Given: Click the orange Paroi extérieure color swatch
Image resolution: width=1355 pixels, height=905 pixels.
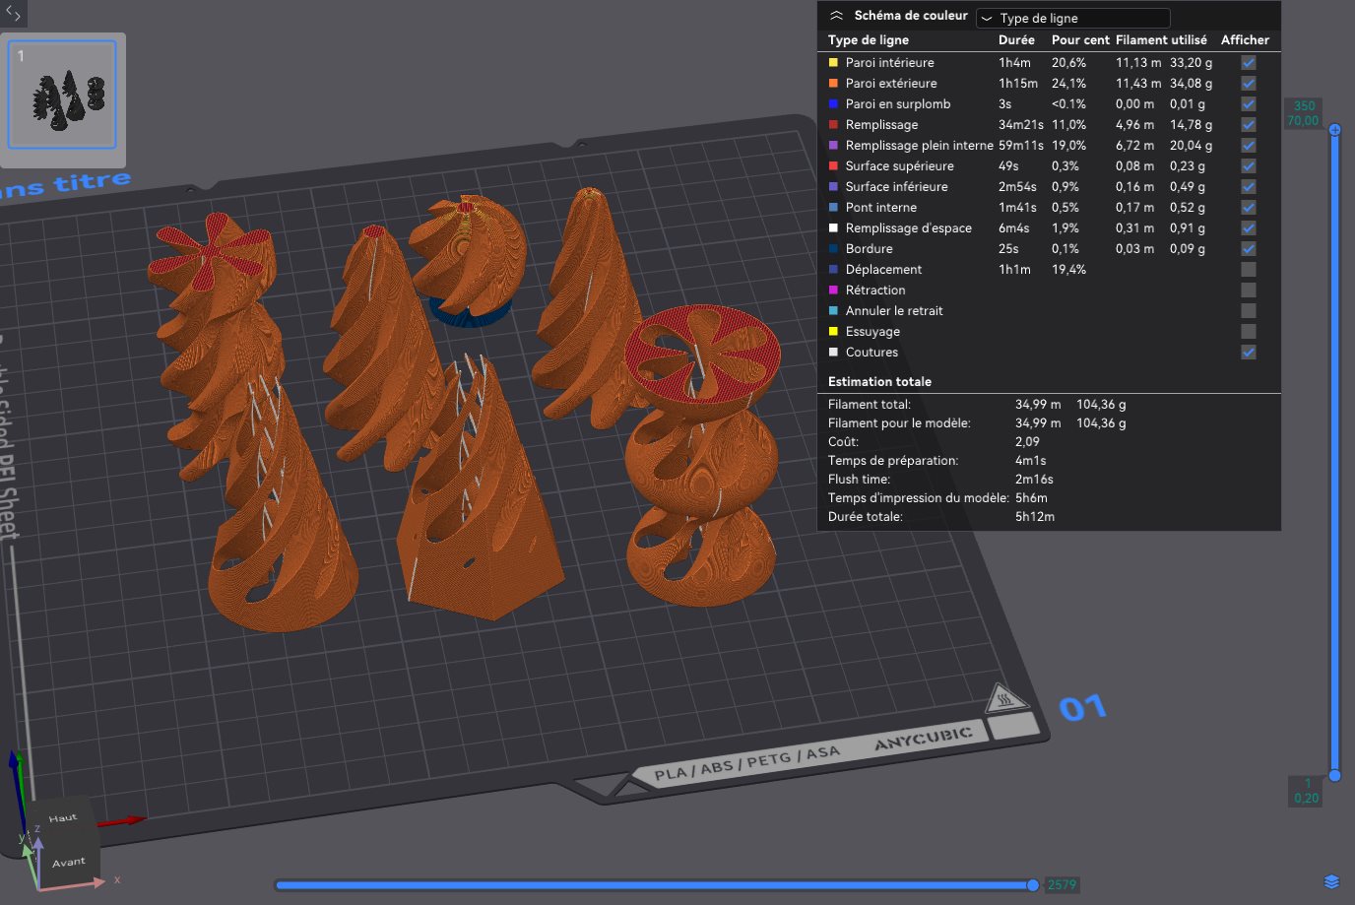Looking at the screenshot, I should pos(833,84).
